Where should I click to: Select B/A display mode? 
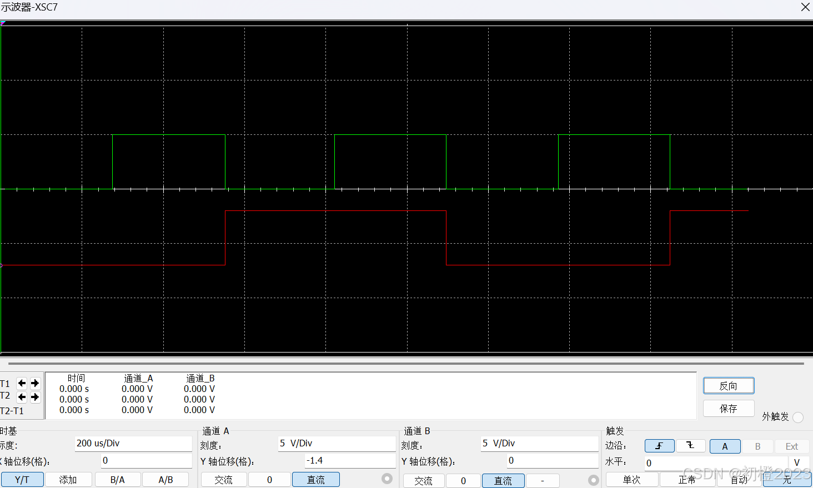click(118, 480)
